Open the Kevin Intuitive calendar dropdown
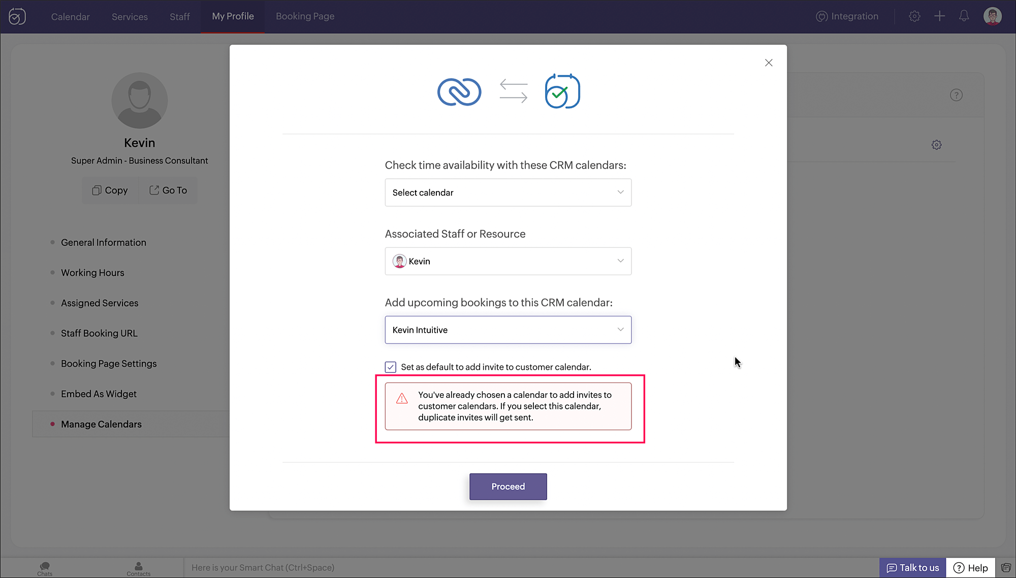The width and height of the screenshot is (1016, 578). point(508,330)
